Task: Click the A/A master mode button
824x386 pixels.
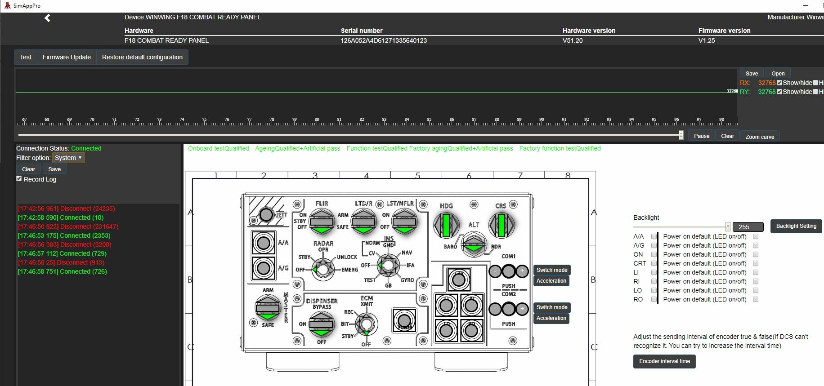Action: pyautogui.click(x=263, y=243)
